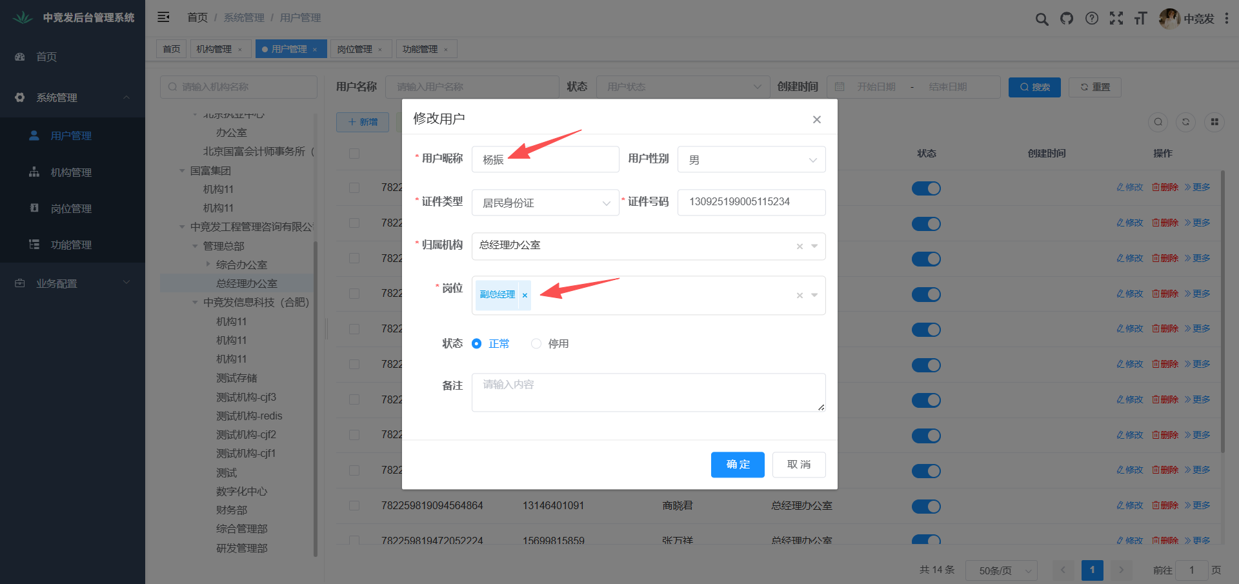Toggle search visibility round icon
The image size is (1239, 584).
click(1158, 122)
